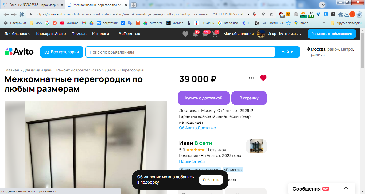Open YouTube bookmark

coord(69,23)
